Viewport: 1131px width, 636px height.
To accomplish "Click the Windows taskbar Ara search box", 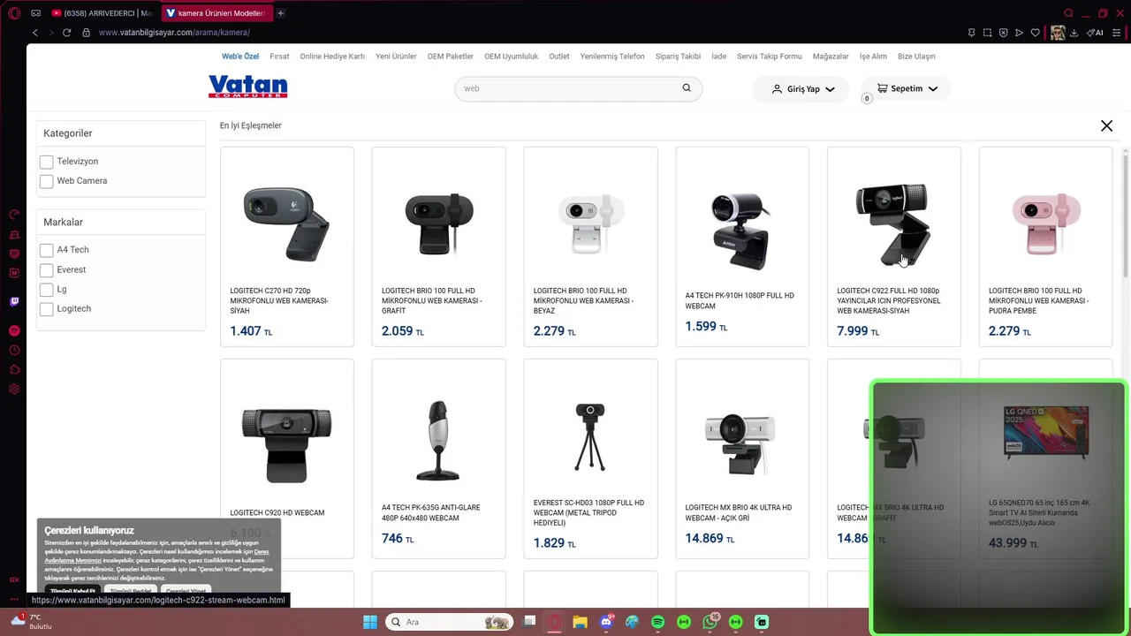I will (x=450, y=622).
